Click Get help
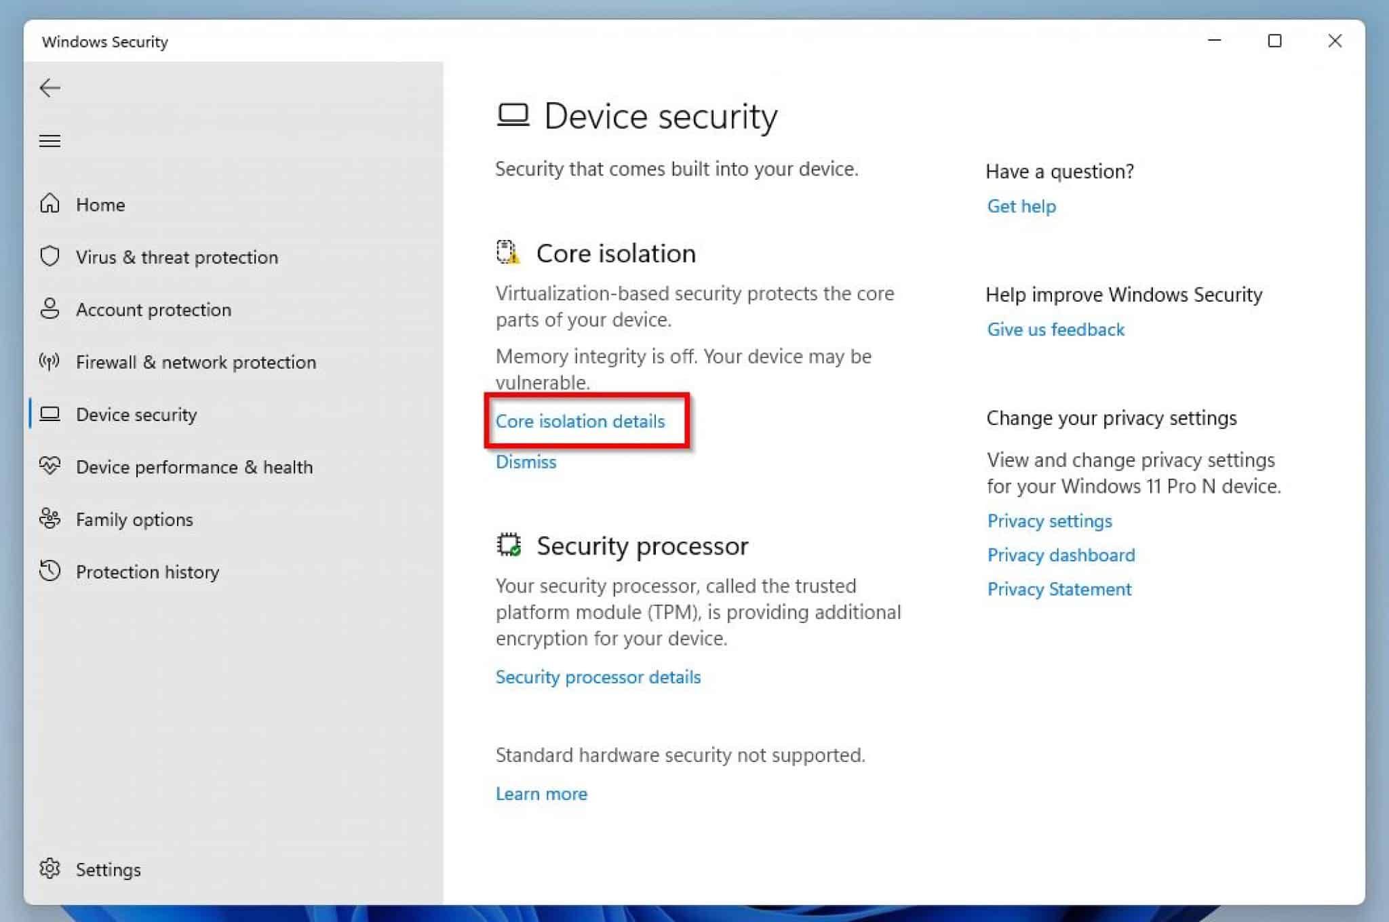1389x922 pixels. tap(1021, 206)
